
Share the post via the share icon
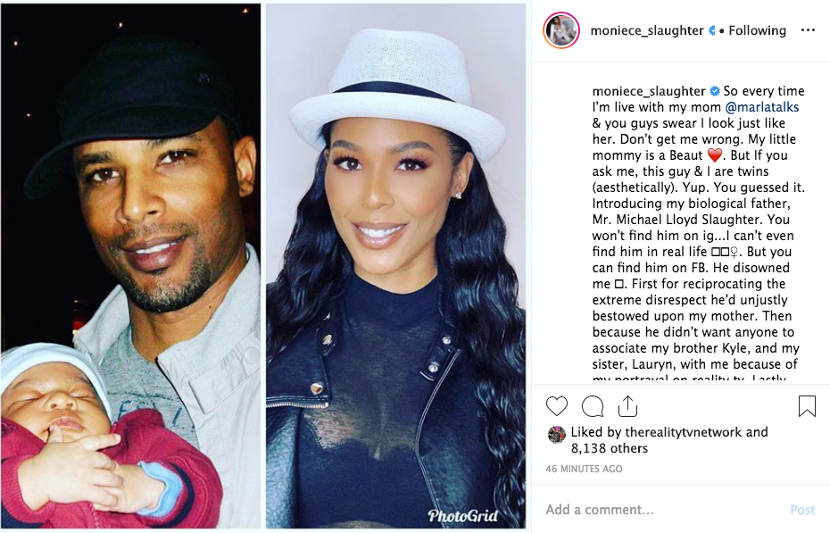(x=627, y=406)
